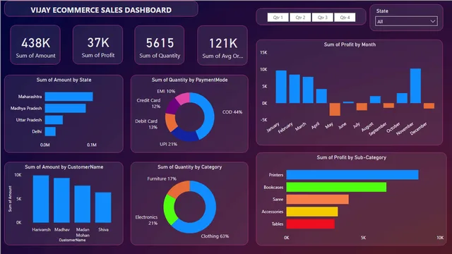Click the 438K Sum of Amount card
The image size is (452, 254).
coord(35,44)
